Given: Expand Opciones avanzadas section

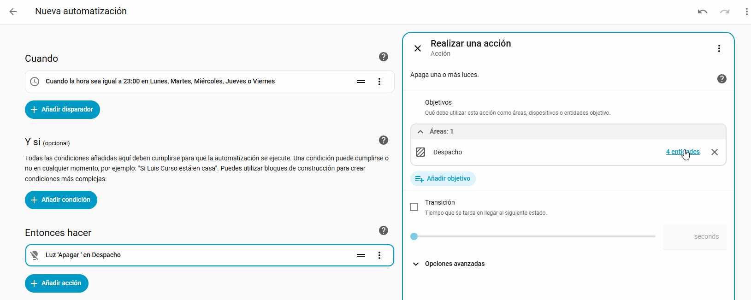Looking at the screenshot, I should pos(416,264).
